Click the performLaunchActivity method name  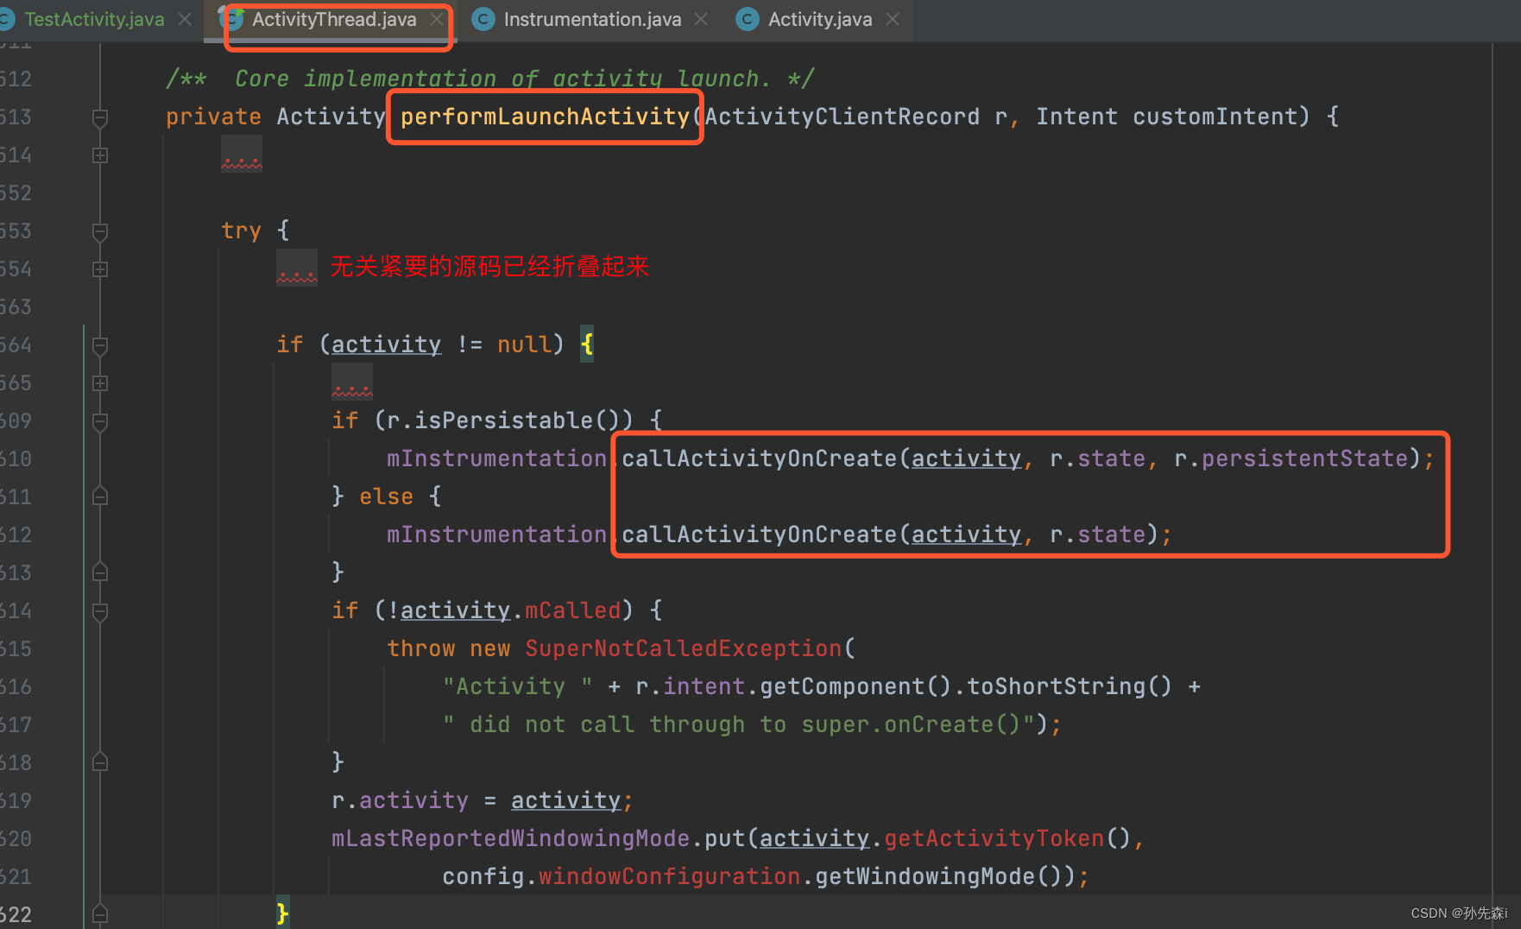pos(545,117)
